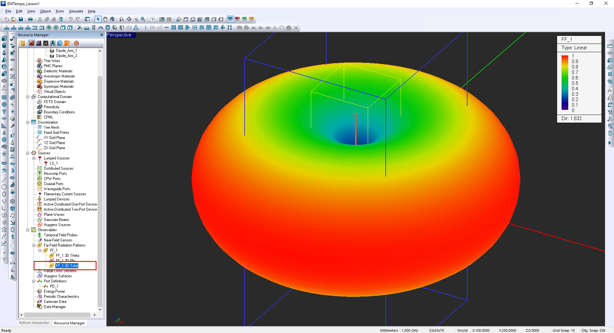
Task: Click the box solid tool in left toolbar
Action: [x=4, y=38]
